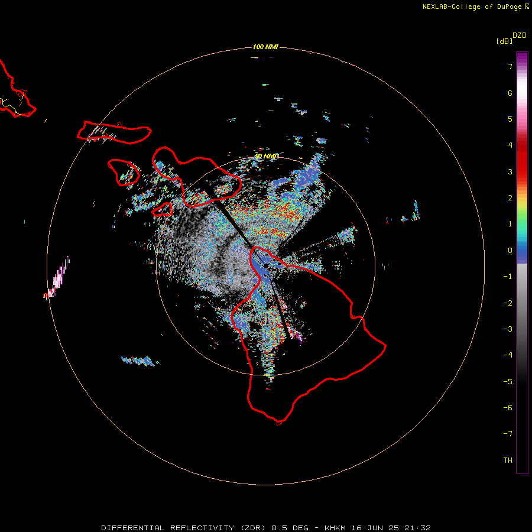Click the -6 value on the color scale
The width and height of the screenshot is (532, 532).
(508, 408)
